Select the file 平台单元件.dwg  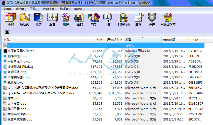19,61
